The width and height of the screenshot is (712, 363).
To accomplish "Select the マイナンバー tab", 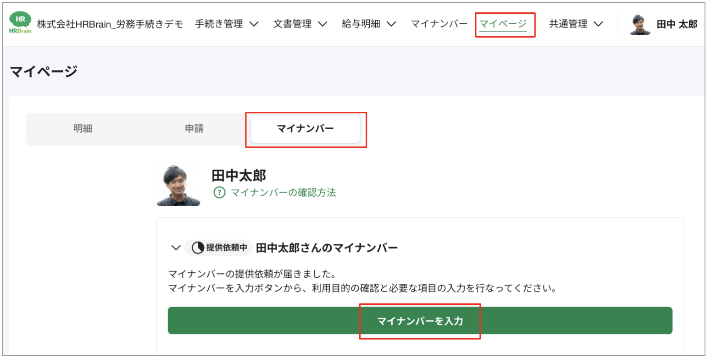I will [x=305, y=129].
